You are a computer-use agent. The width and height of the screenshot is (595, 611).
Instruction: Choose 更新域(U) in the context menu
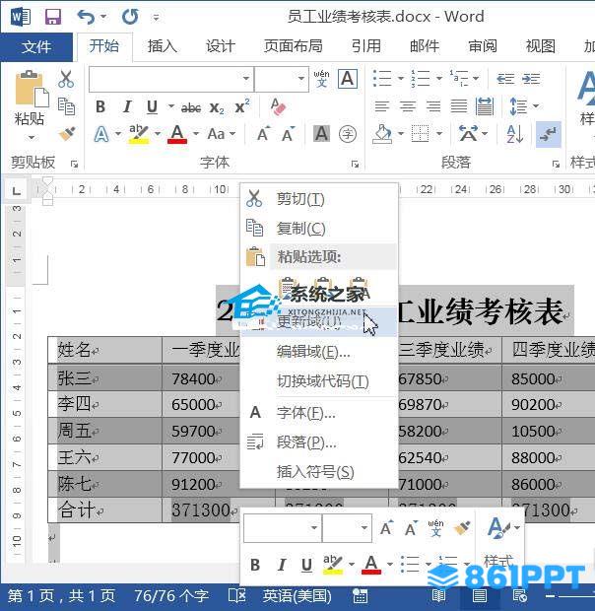pos(318,322)
